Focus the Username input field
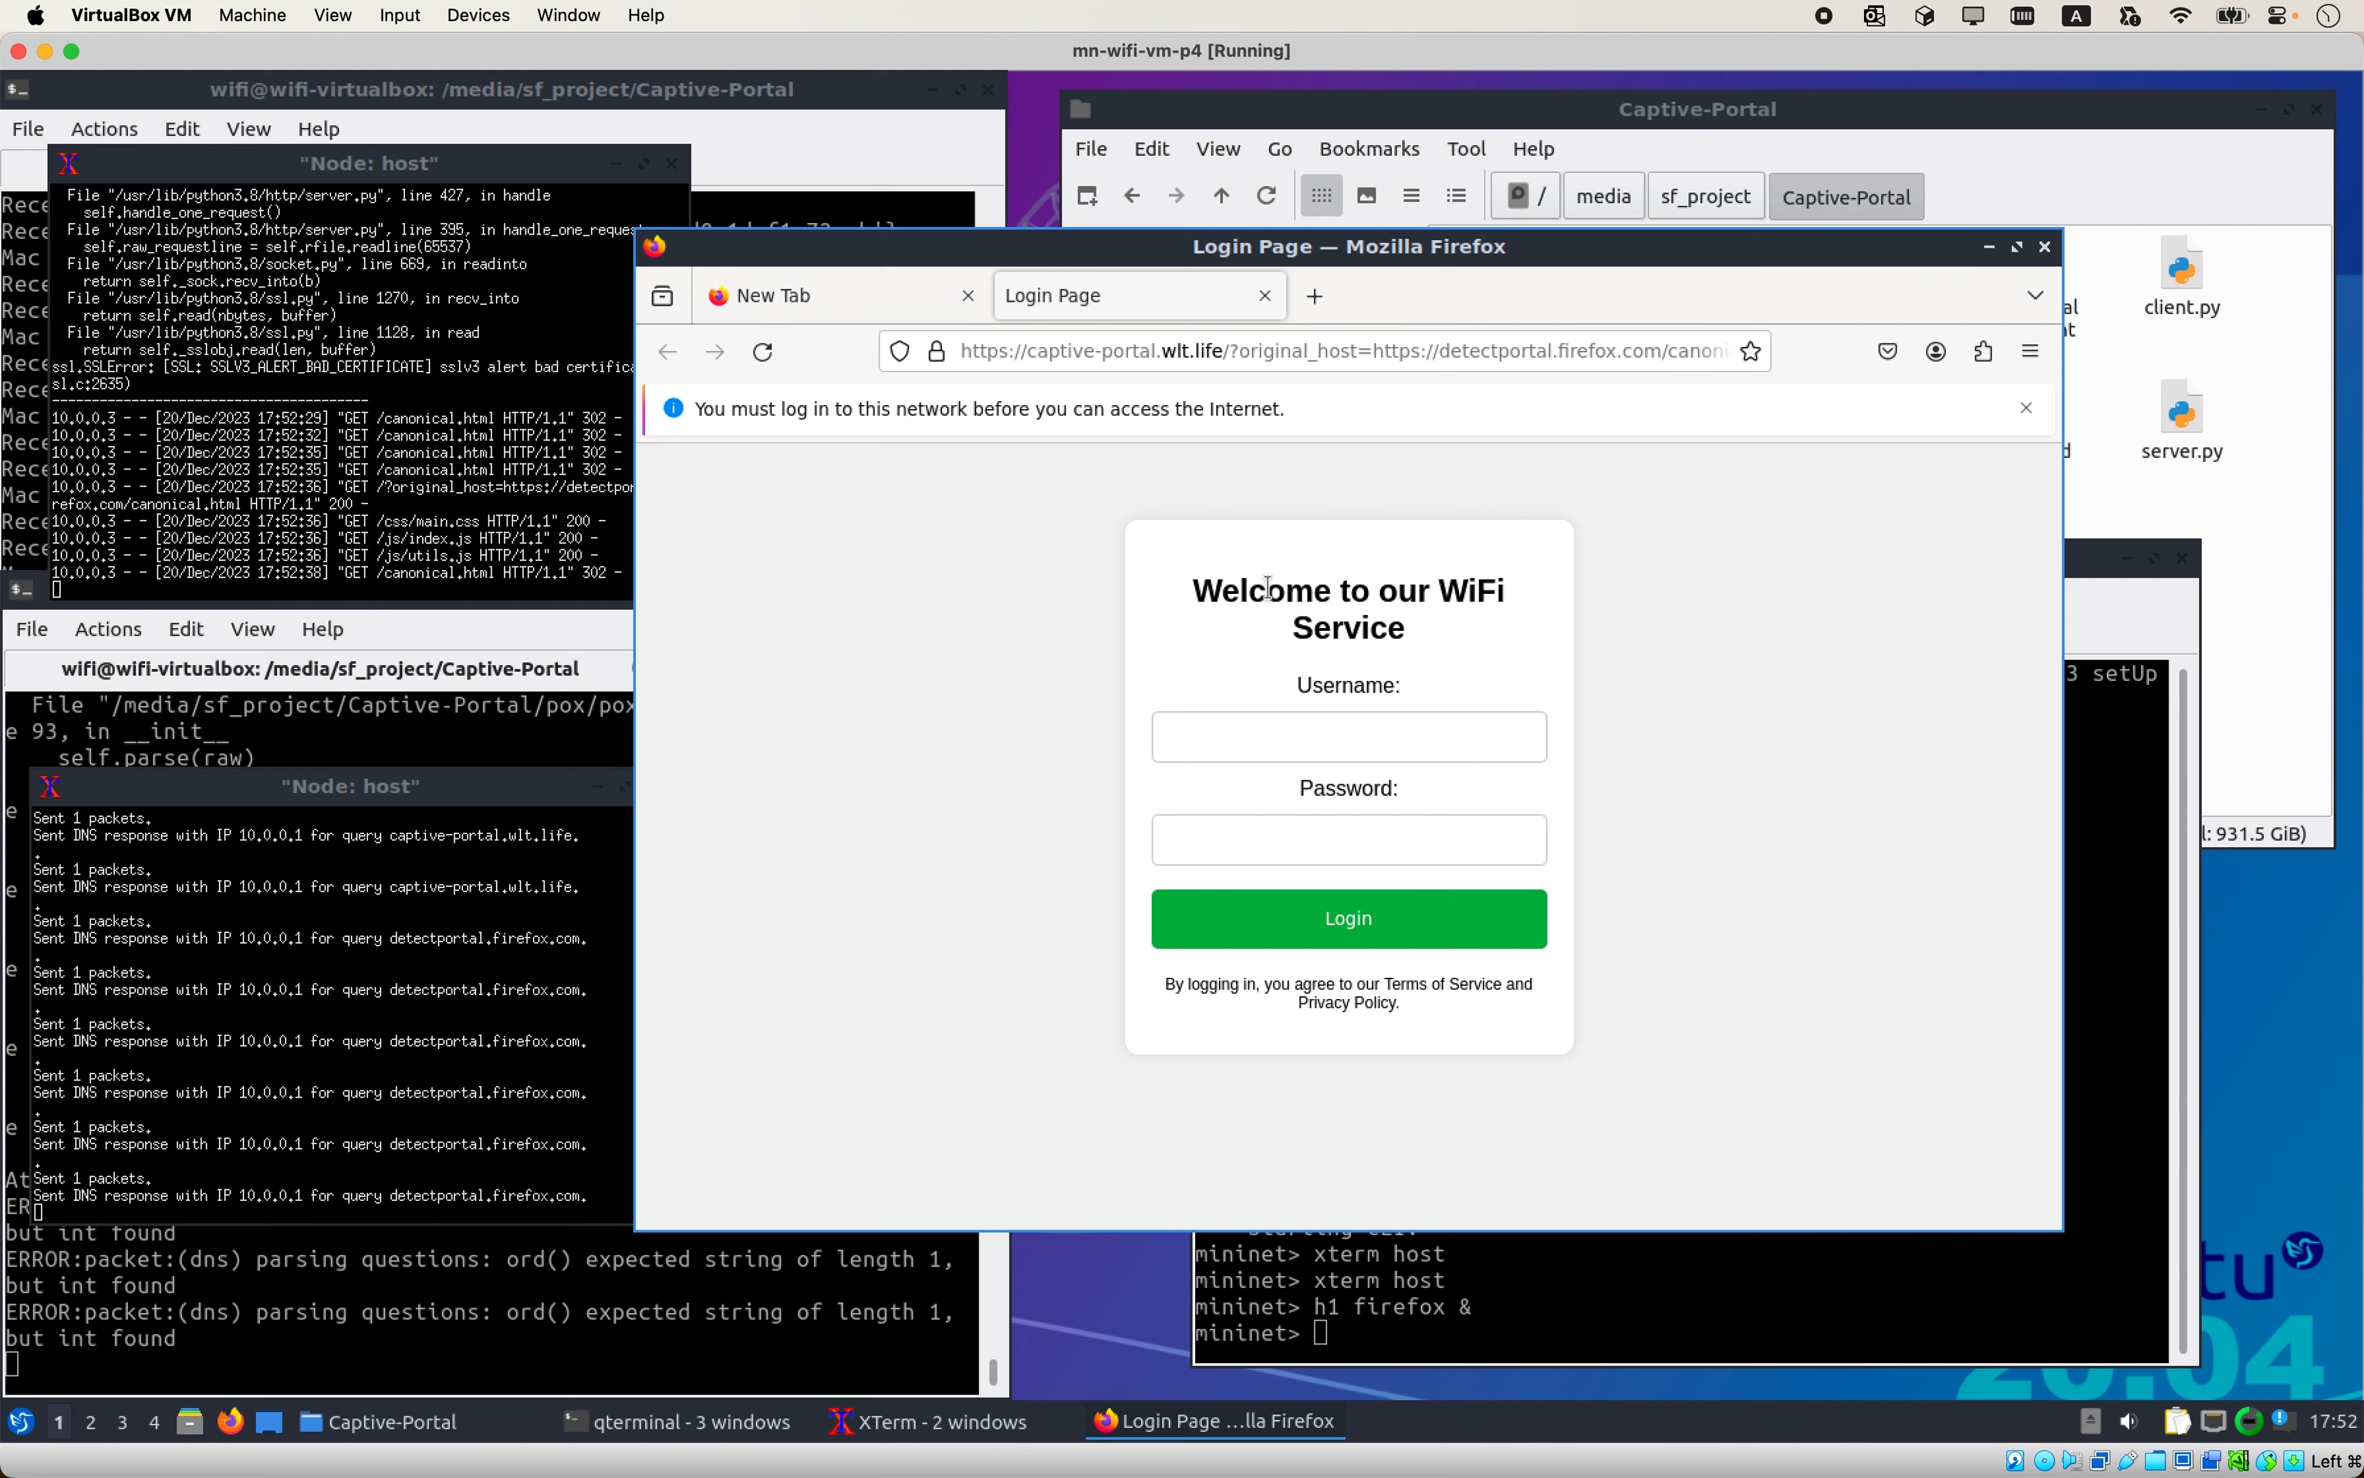 (1348, 737)
